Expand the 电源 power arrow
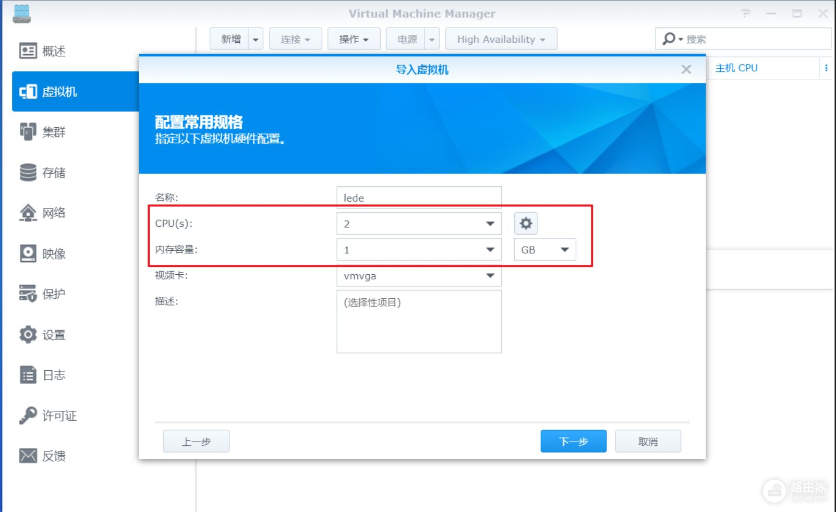This screenshot has height=512, width=836. 432,39
